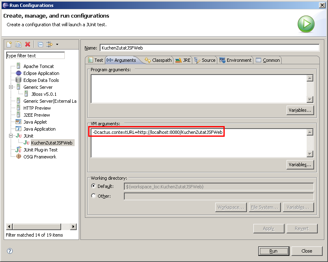The width and height of the screenshot is (328, 262).
Task: Click the Generic Server(External La icon
Action: (x=18, y=101)
